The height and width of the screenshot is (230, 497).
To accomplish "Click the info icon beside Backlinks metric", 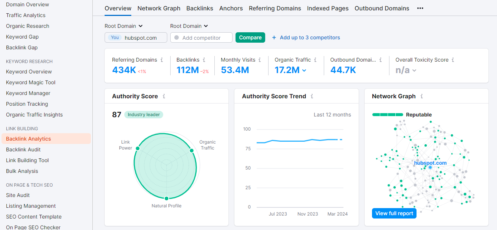I will tap(204, 60).
